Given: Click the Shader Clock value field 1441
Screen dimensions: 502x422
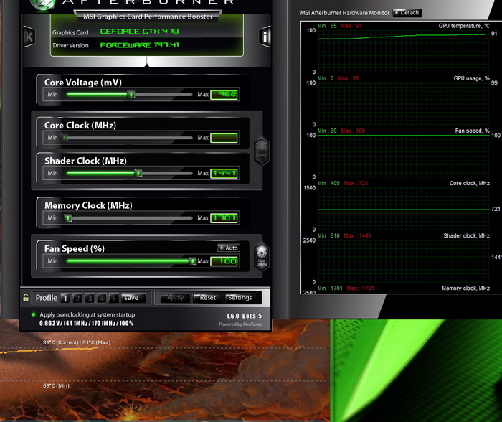Looking at the screenshot, I should coord(224,174).
